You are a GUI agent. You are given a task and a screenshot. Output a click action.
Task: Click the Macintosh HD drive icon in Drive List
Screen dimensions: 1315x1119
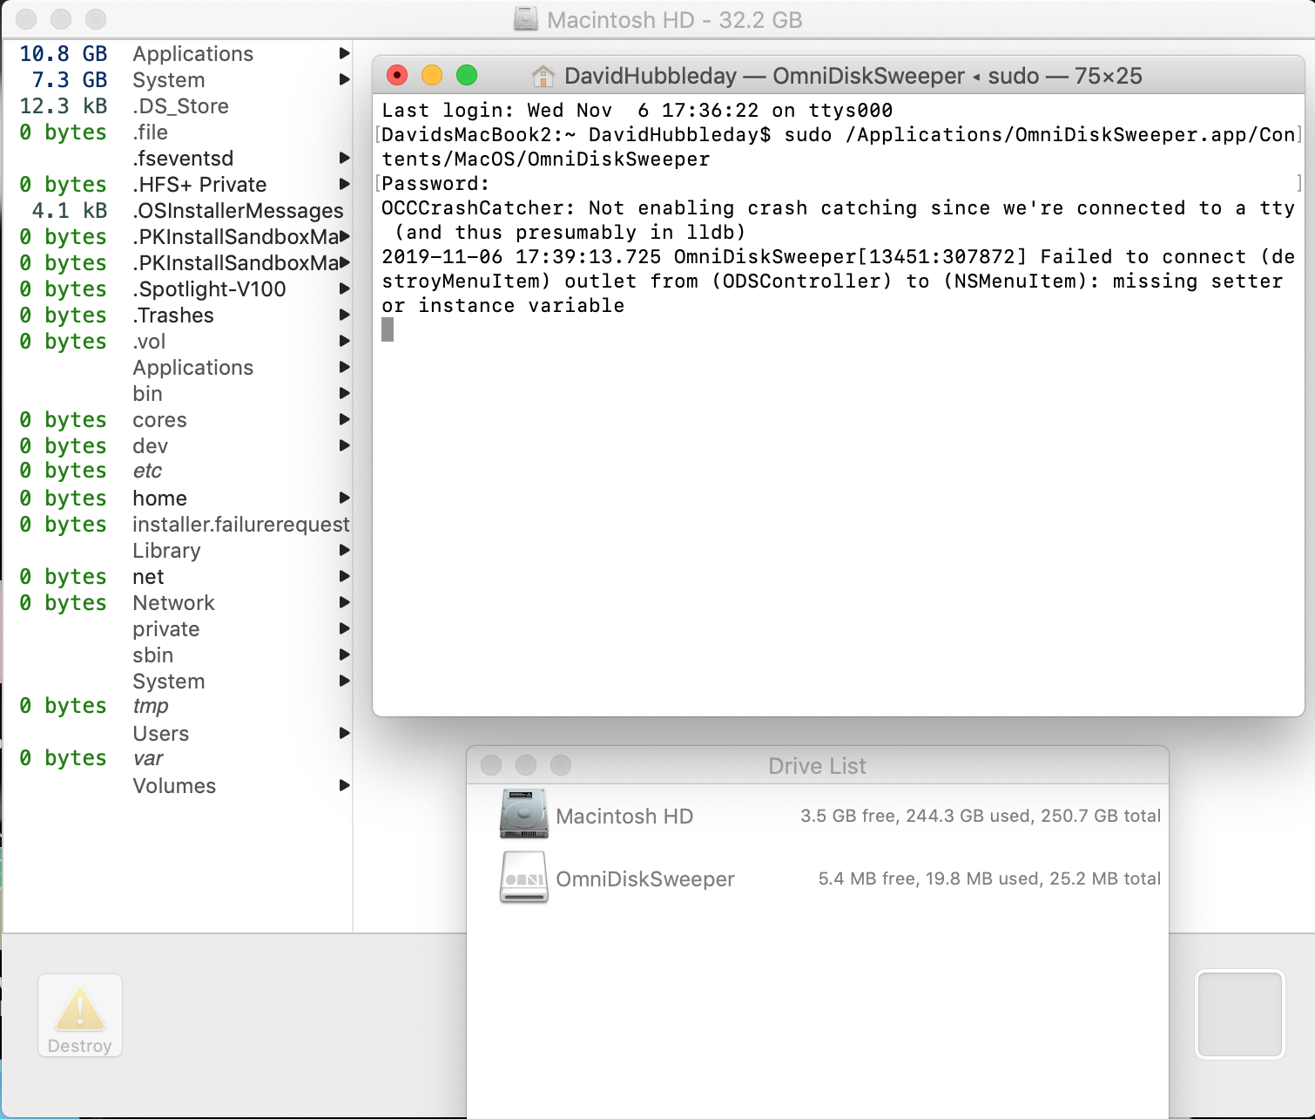pyautogui.click(x=523, y=813)
